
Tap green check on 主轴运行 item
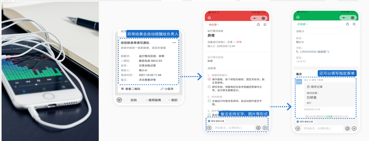(x=209, y=101)
